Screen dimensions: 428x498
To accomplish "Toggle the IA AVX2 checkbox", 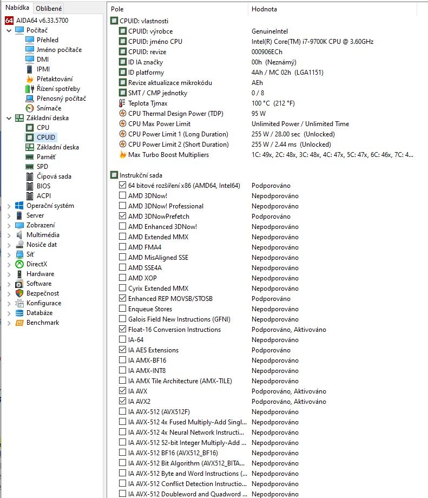I will point(122,402).
